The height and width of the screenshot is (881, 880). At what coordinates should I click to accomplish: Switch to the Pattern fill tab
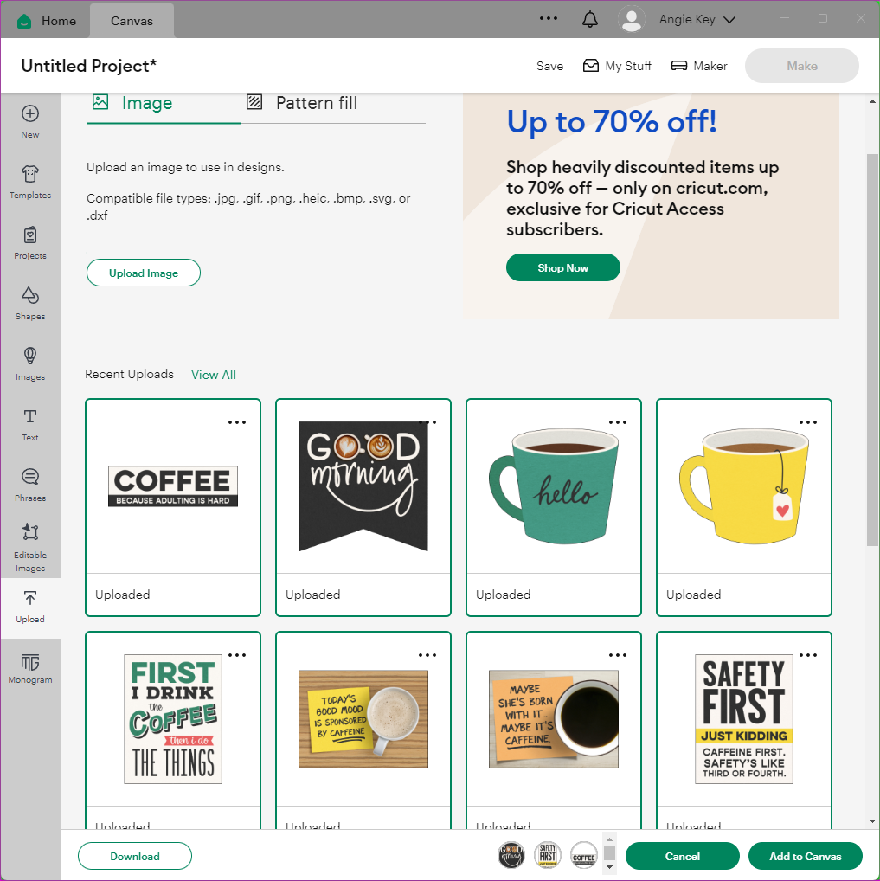tap(316, 103)
